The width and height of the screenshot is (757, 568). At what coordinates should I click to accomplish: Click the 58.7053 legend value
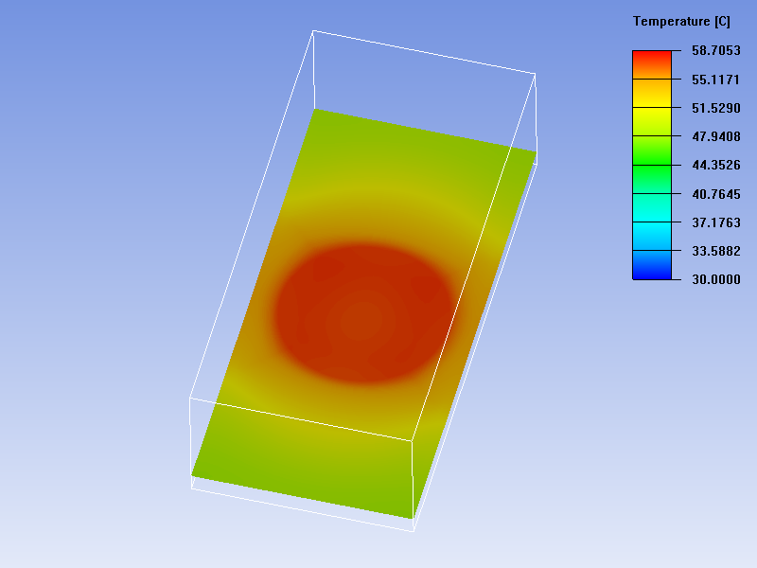[716, 51]
